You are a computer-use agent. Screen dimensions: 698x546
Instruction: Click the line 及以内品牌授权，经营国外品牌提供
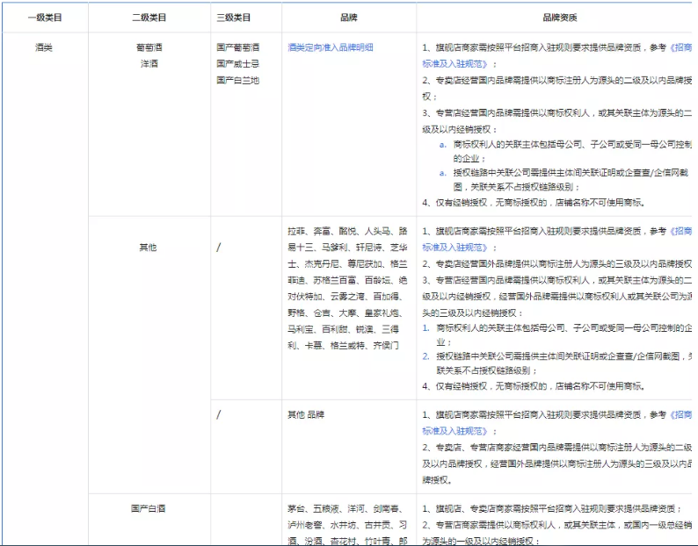556,463
